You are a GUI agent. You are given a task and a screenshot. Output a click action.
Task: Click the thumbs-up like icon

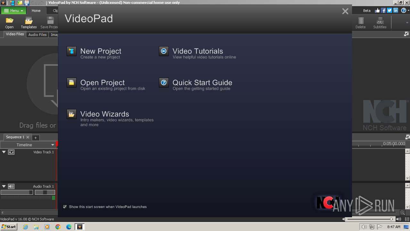377,10
